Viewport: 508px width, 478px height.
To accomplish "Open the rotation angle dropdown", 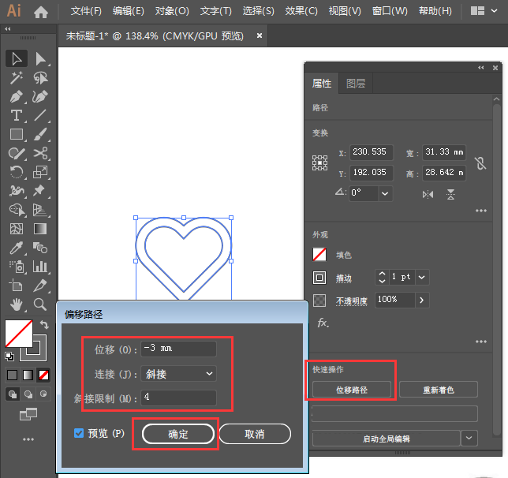I will (385, 194).
